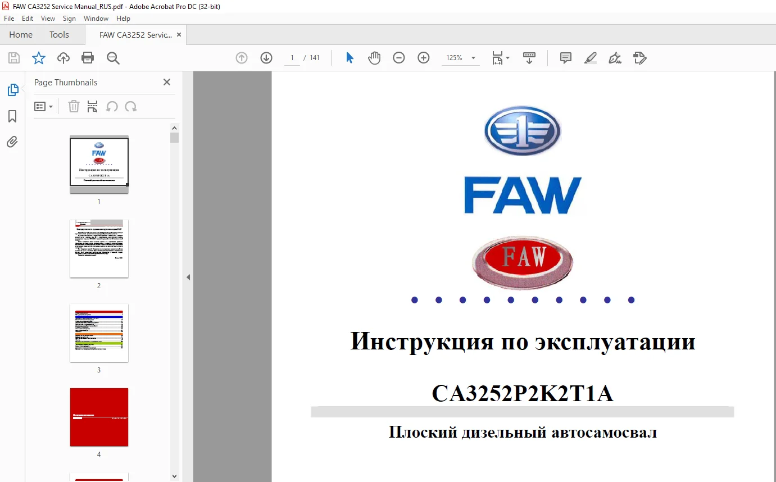The height and width of the screenshot is (482, 776).
Task: Click the 'Page Thumbnails' panel title
Action: tap(66, 83)
